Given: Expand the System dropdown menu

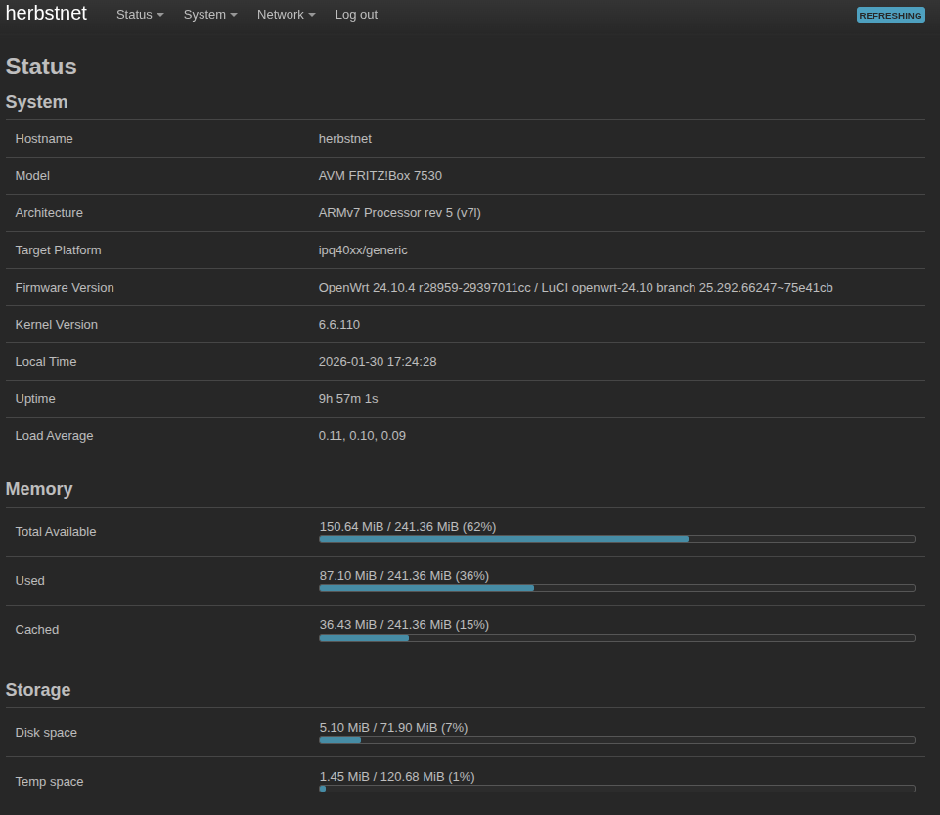Looking at the screenshot, I should [x=210, y=15].
